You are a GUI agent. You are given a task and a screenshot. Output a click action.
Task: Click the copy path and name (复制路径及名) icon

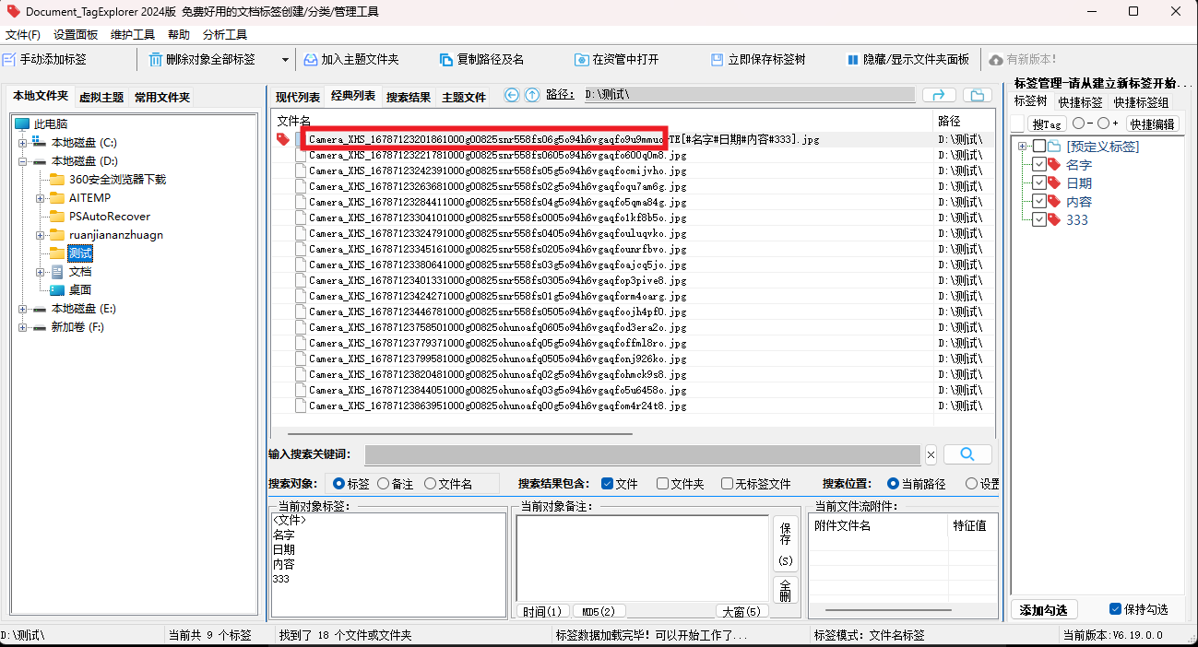pos(446,60)
